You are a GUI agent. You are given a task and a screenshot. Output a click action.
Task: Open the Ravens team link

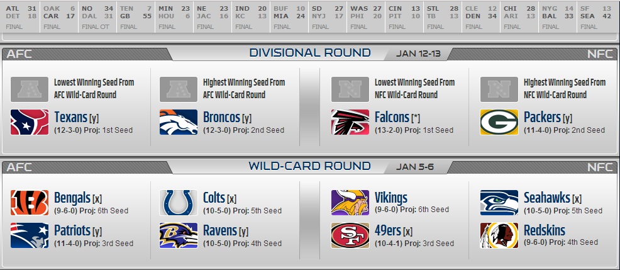[x=220, y=230]
